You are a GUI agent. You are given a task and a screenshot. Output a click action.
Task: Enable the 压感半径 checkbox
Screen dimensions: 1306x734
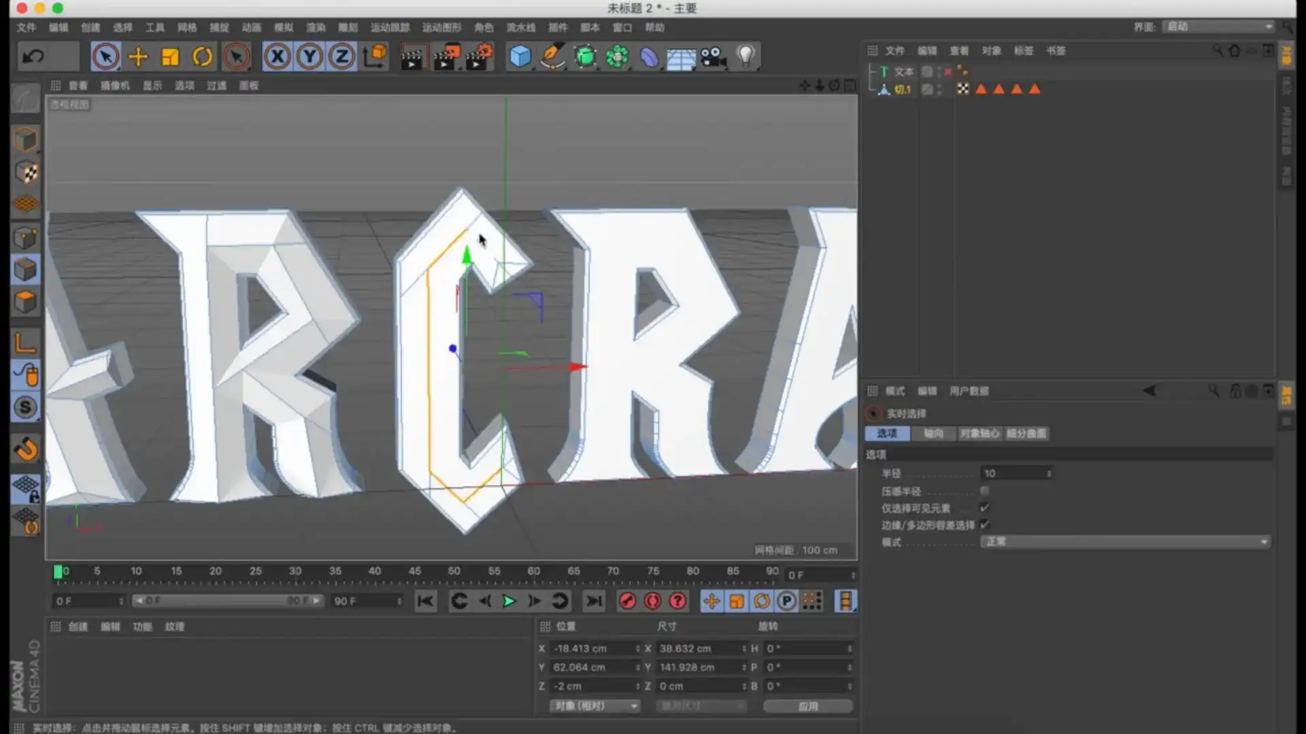[x=985, y=491]
